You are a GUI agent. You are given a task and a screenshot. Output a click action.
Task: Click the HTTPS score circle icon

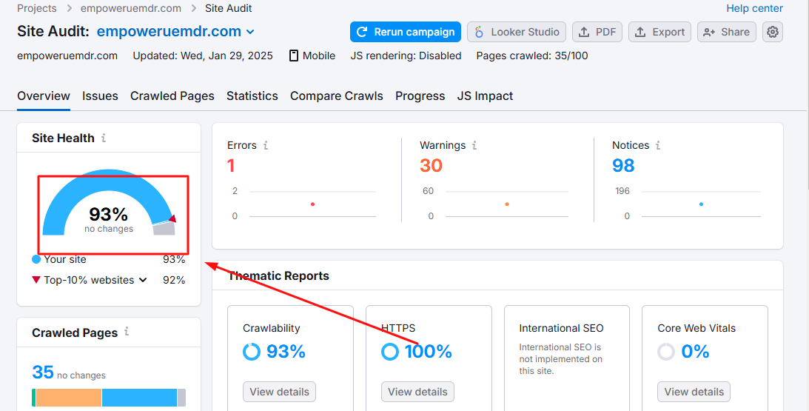(x=390, y=352)
